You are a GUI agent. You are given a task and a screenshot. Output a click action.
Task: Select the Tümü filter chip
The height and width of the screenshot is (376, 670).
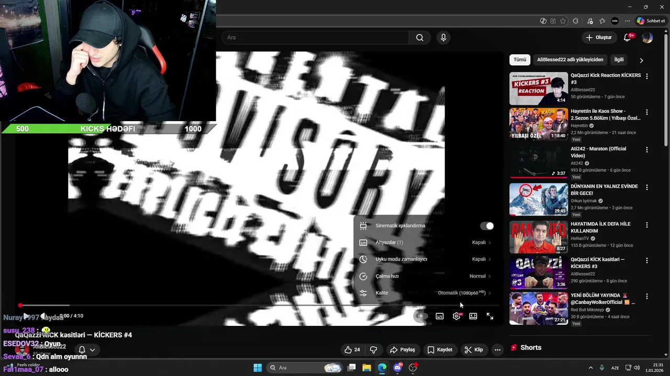click(520, 60)
